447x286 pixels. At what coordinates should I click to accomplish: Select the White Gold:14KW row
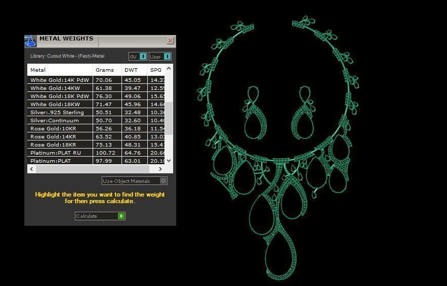tap(96, 88)
